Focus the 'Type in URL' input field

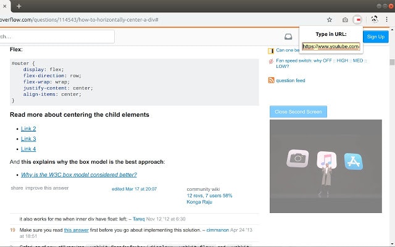point(331,46)
